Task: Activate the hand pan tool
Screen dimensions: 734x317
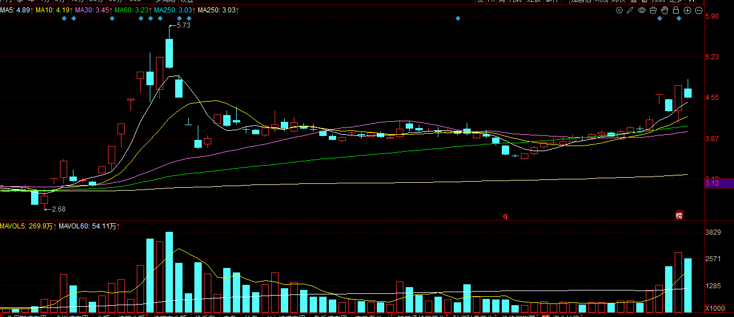Action: [664, 10]
